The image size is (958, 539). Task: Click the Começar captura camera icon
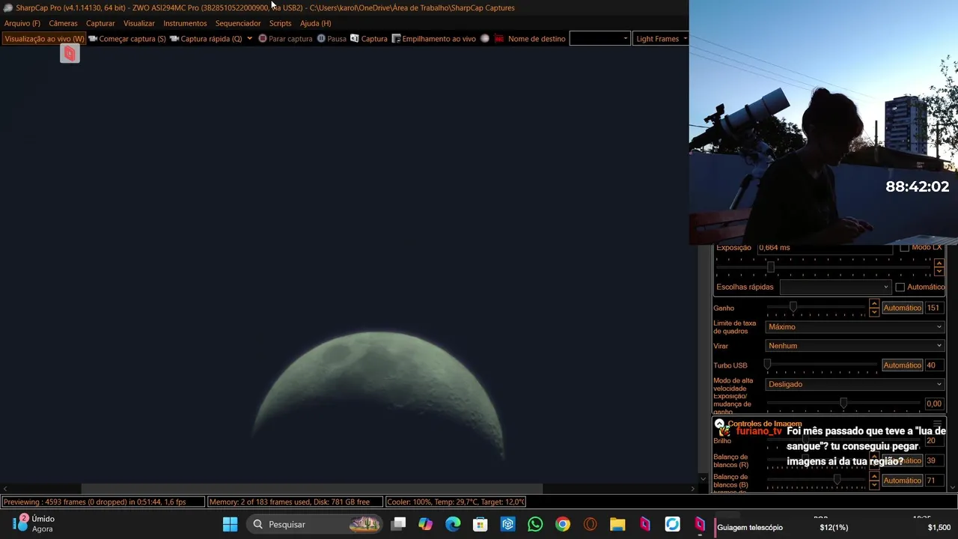(x=93, y=38)
